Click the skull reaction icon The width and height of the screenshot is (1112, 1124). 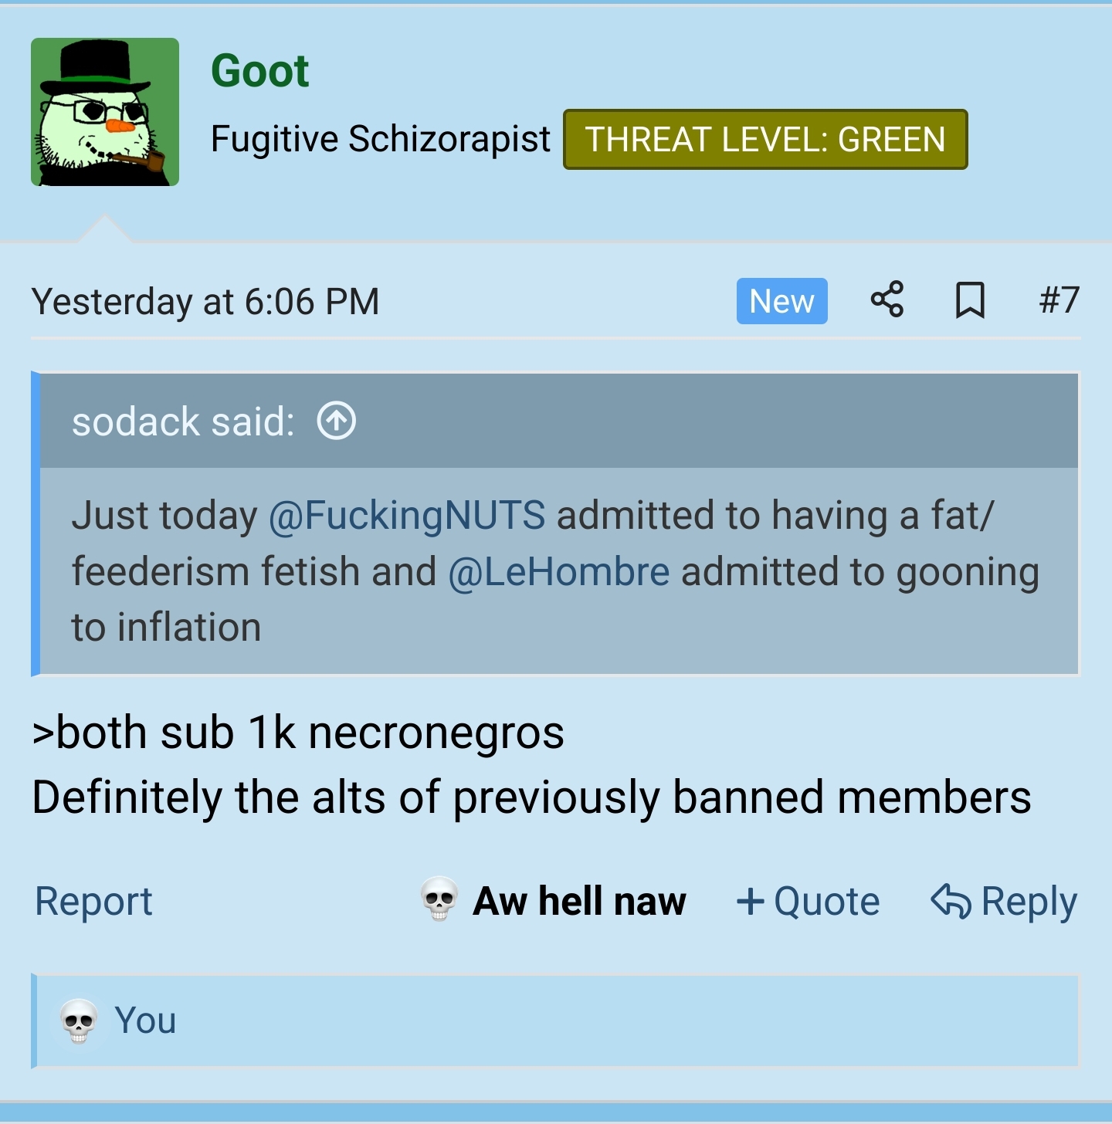point(439,900)
